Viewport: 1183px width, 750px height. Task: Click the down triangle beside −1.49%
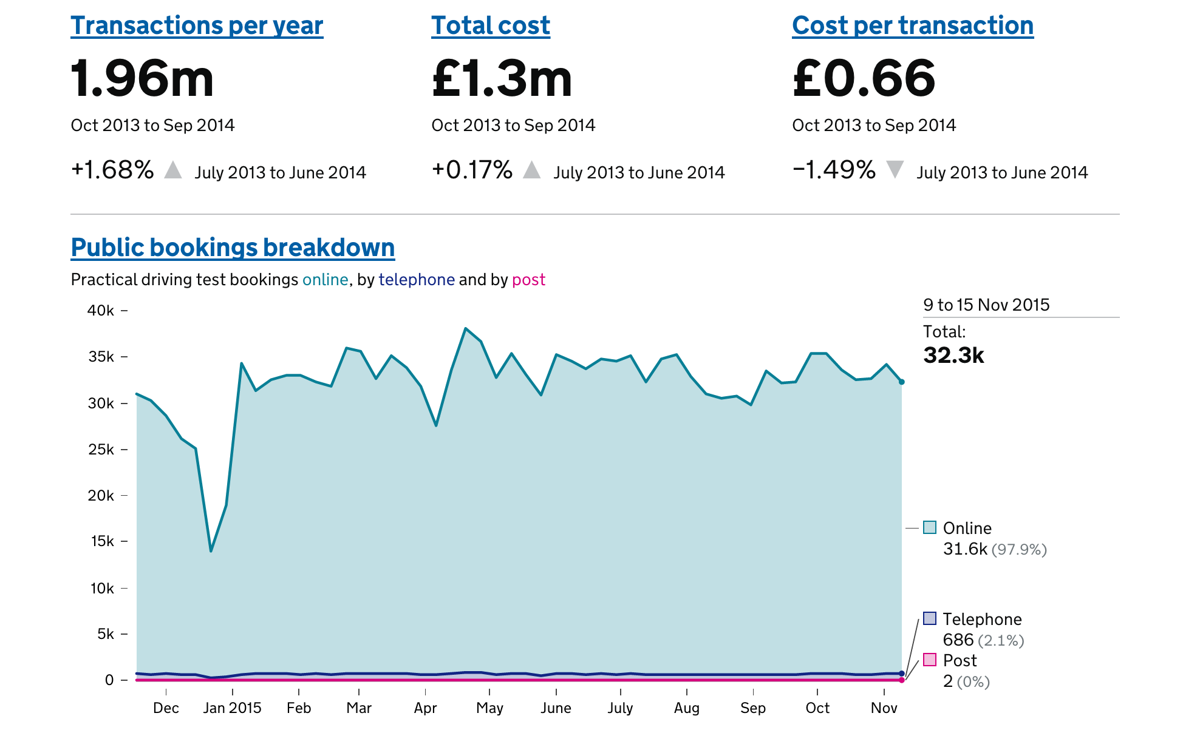click(895, 169)
